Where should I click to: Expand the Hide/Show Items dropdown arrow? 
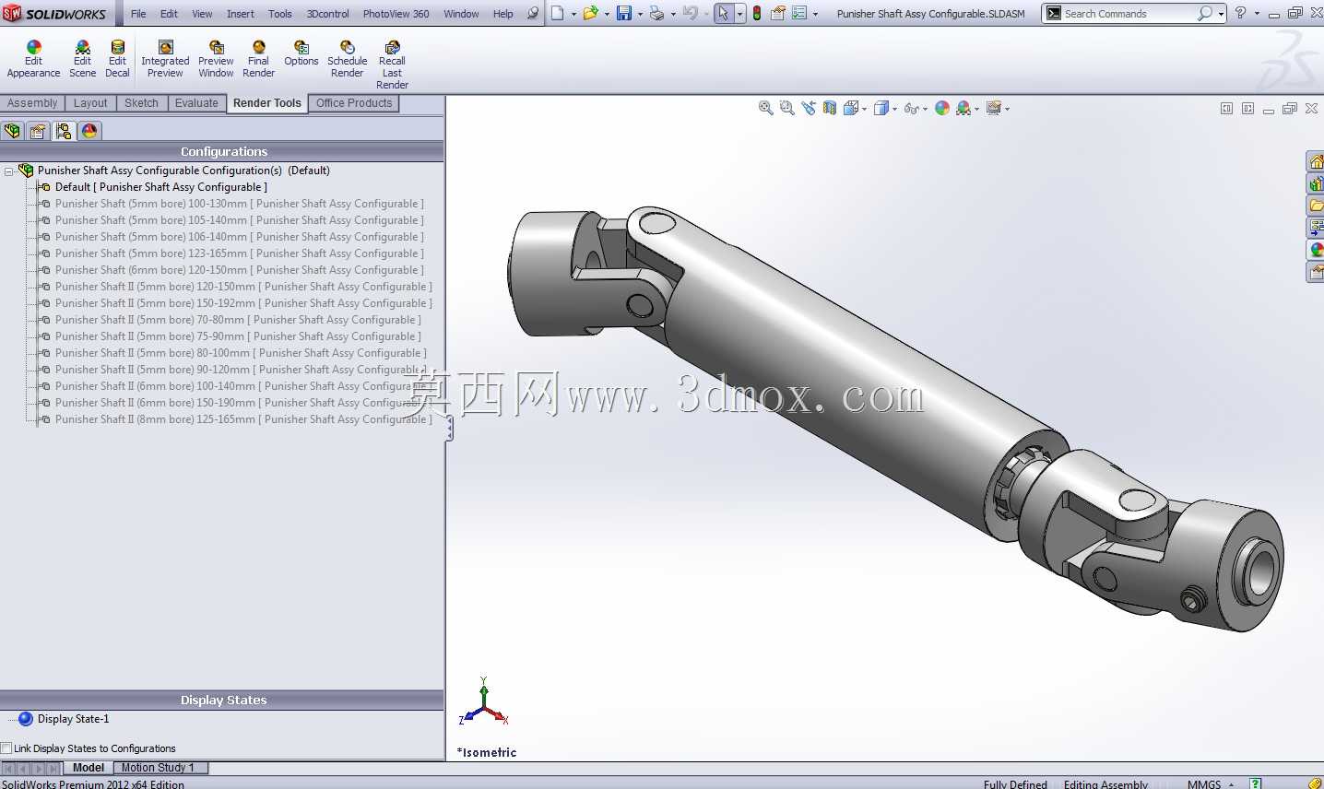point(925,109)
